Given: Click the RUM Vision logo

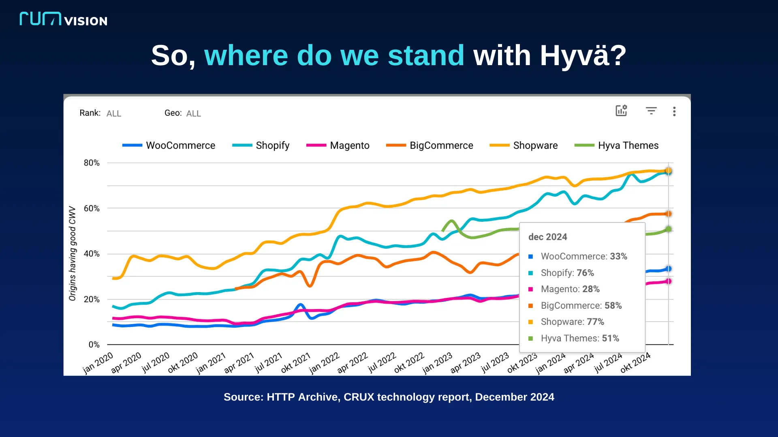Looking at the screenshot, I should click(x=64, y=19).
